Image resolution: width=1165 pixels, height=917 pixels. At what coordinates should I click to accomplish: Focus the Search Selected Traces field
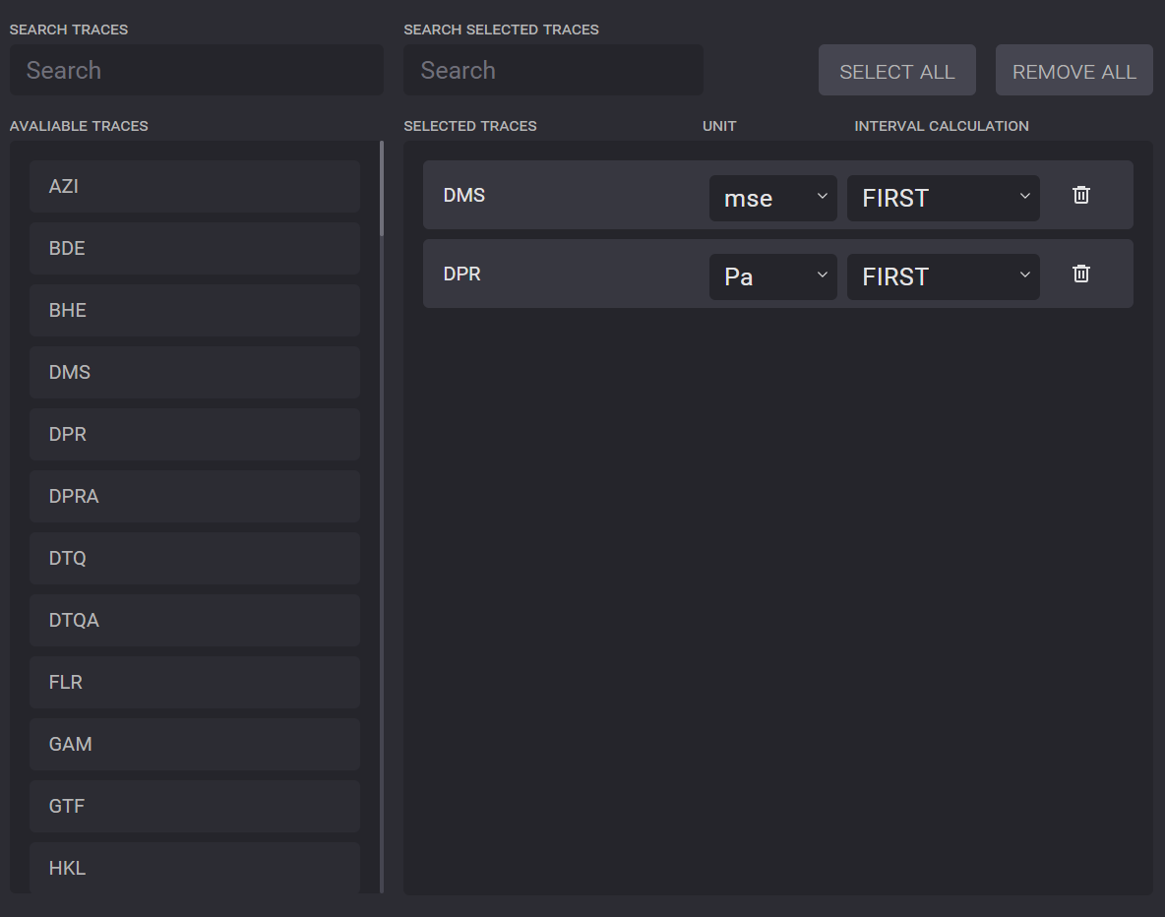[553, 70]
